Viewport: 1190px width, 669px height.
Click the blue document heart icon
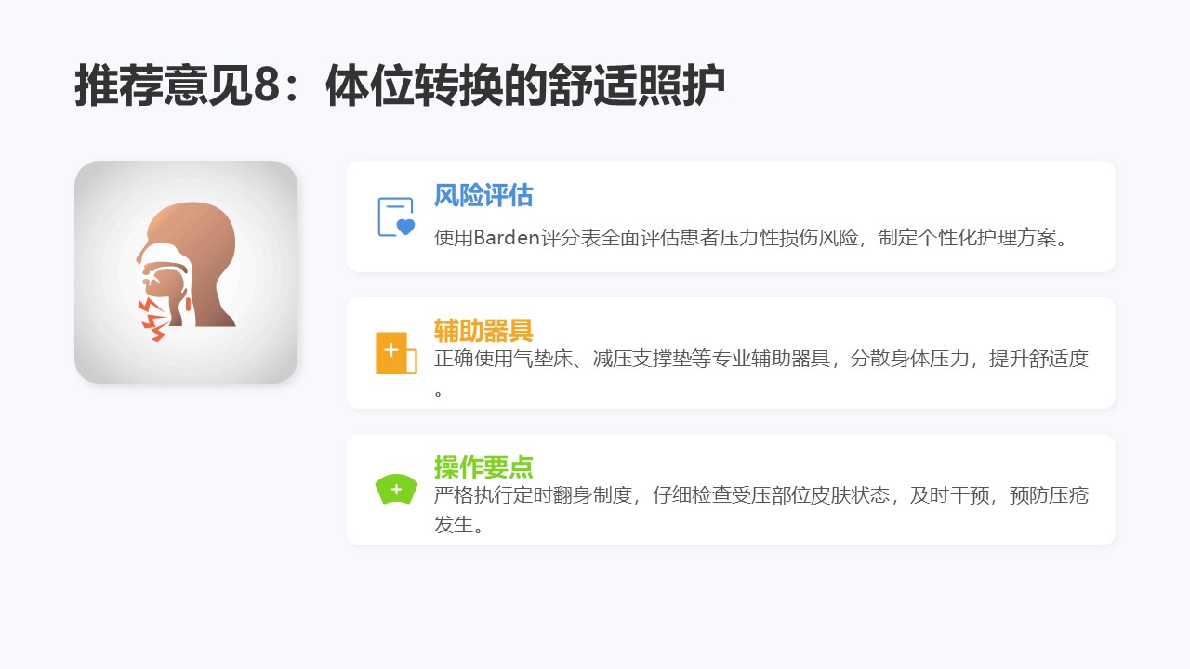(x=396, y=216)
